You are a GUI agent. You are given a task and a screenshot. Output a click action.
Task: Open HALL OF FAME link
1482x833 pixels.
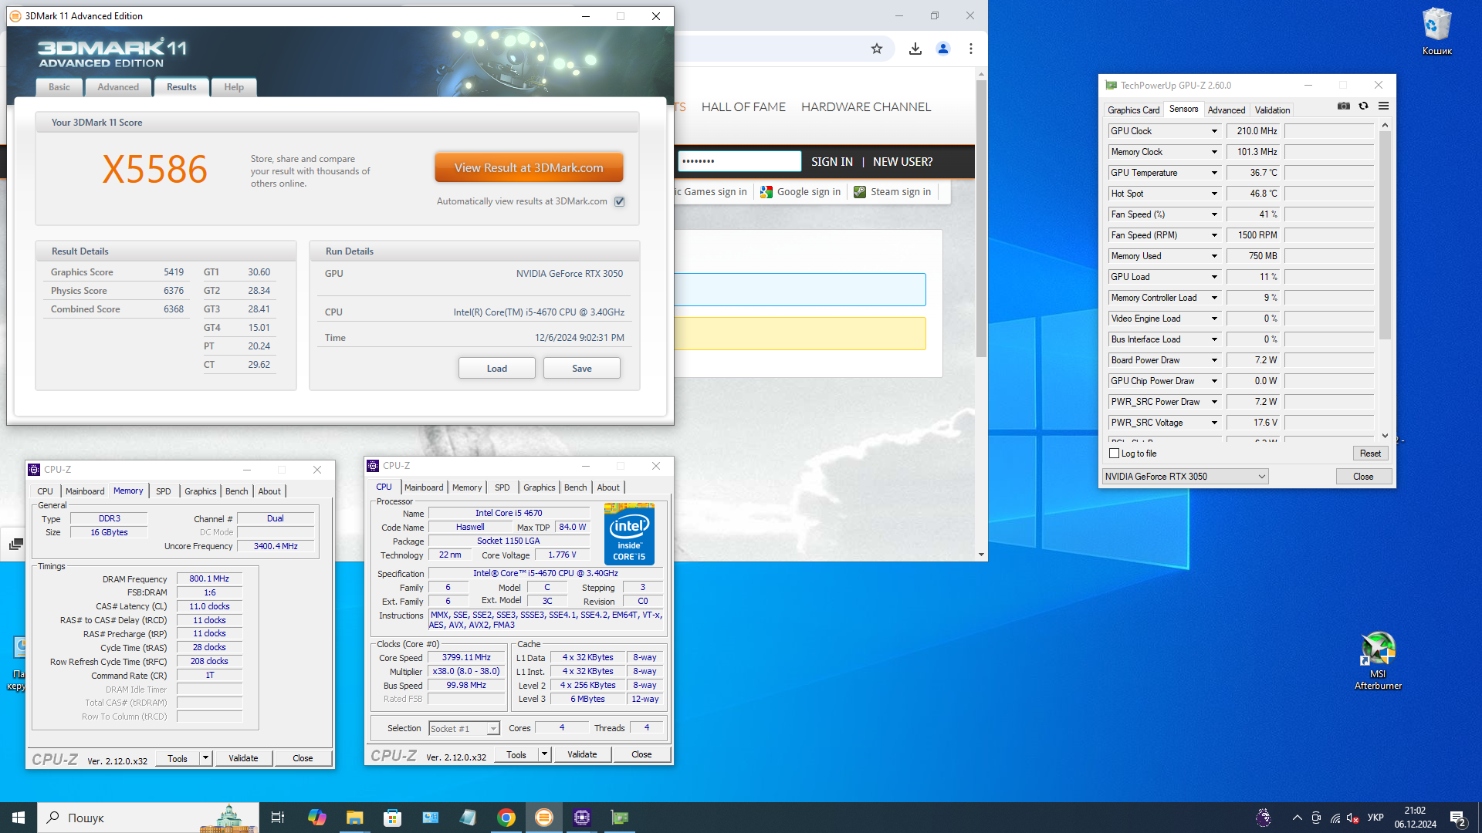[743, 107]
